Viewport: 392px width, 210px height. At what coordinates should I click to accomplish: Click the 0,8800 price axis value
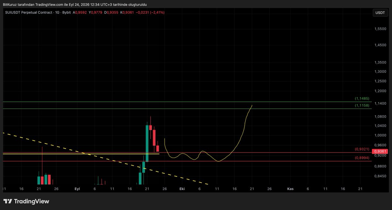tap(380, 166)
